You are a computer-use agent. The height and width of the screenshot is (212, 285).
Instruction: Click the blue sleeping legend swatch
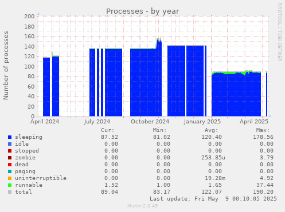point(10,137)
